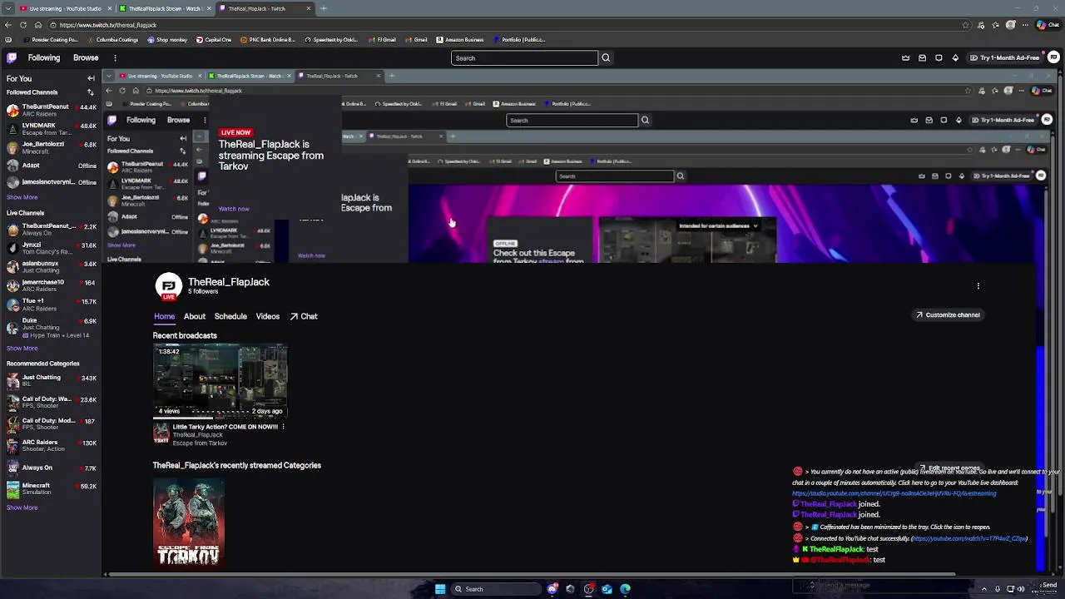Open Jynxzi live channel

tap(52, 249)
